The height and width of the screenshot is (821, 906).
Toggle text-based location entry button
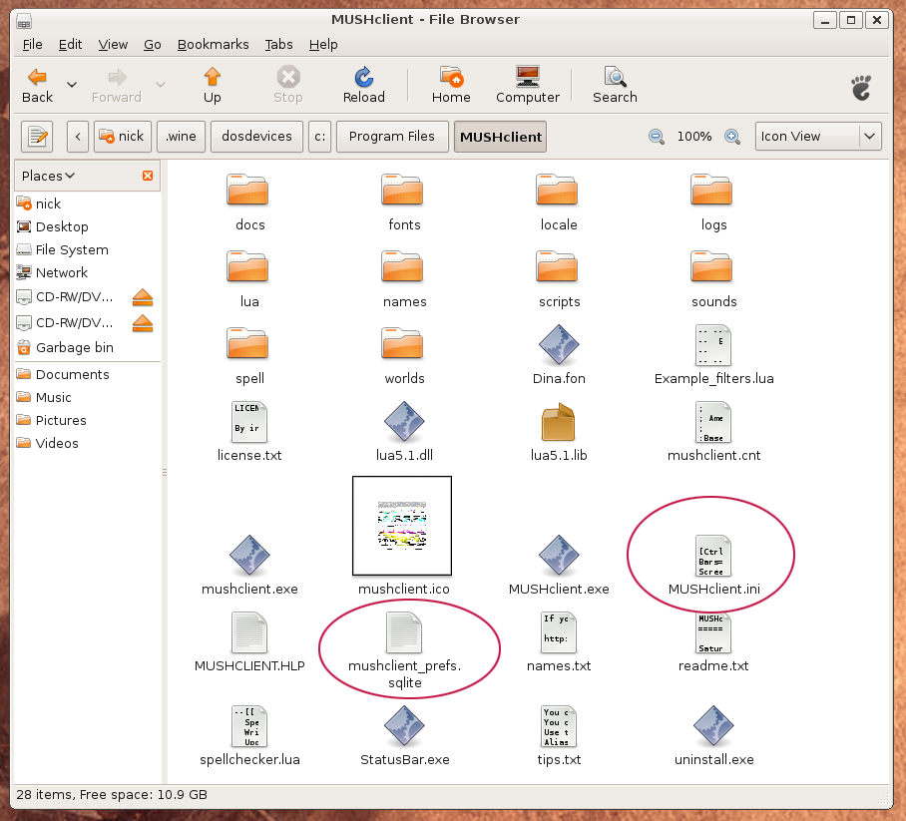click(x=37, y=137)
